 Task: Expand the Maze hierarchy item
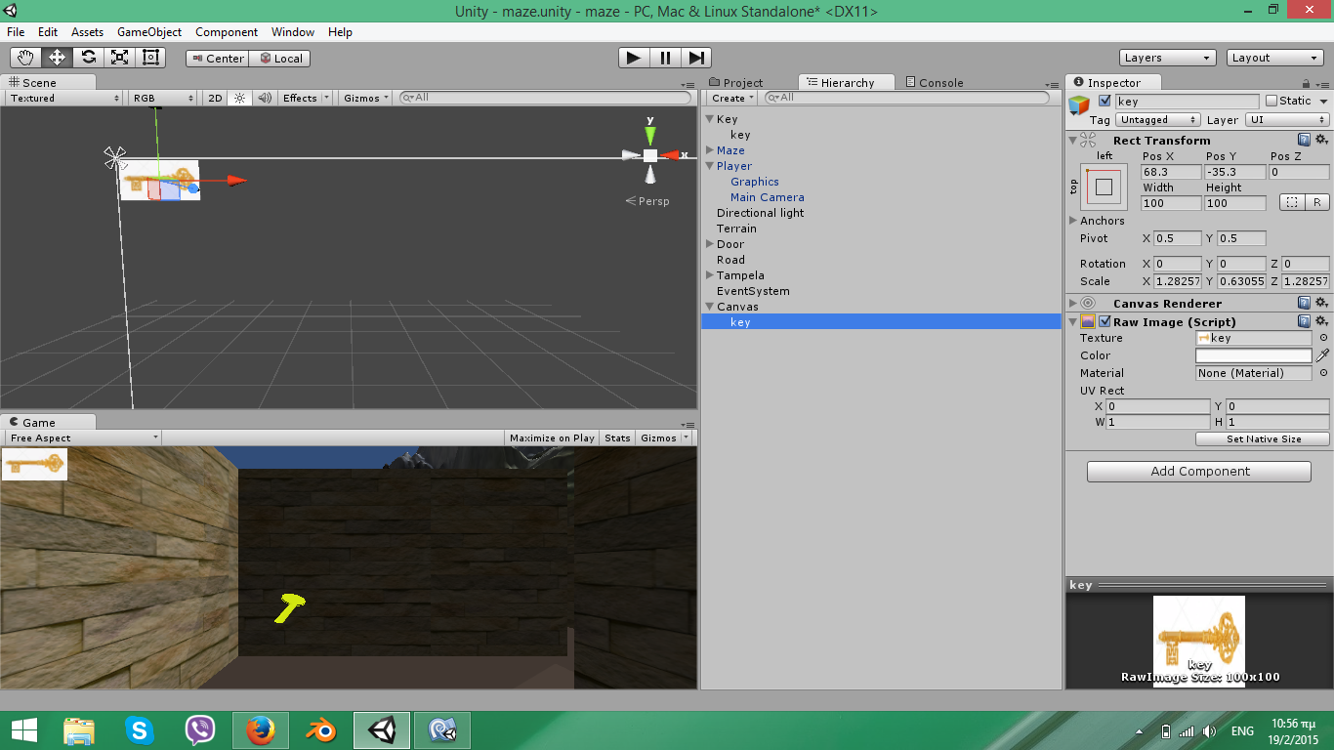[x=710, y=150]
